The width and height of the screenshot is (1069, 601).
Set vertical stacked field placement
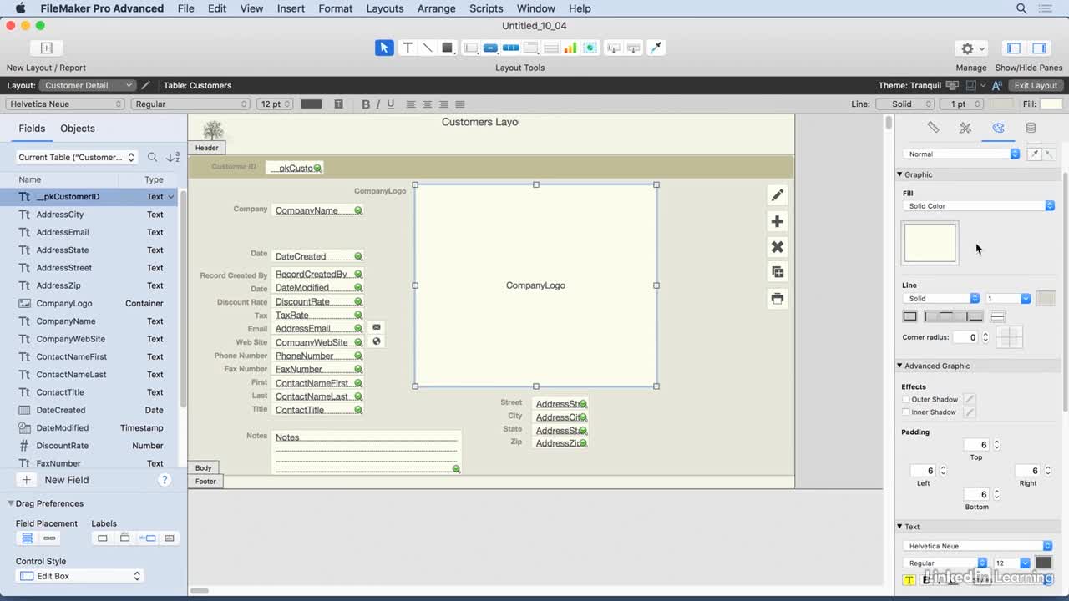point(28,538)
